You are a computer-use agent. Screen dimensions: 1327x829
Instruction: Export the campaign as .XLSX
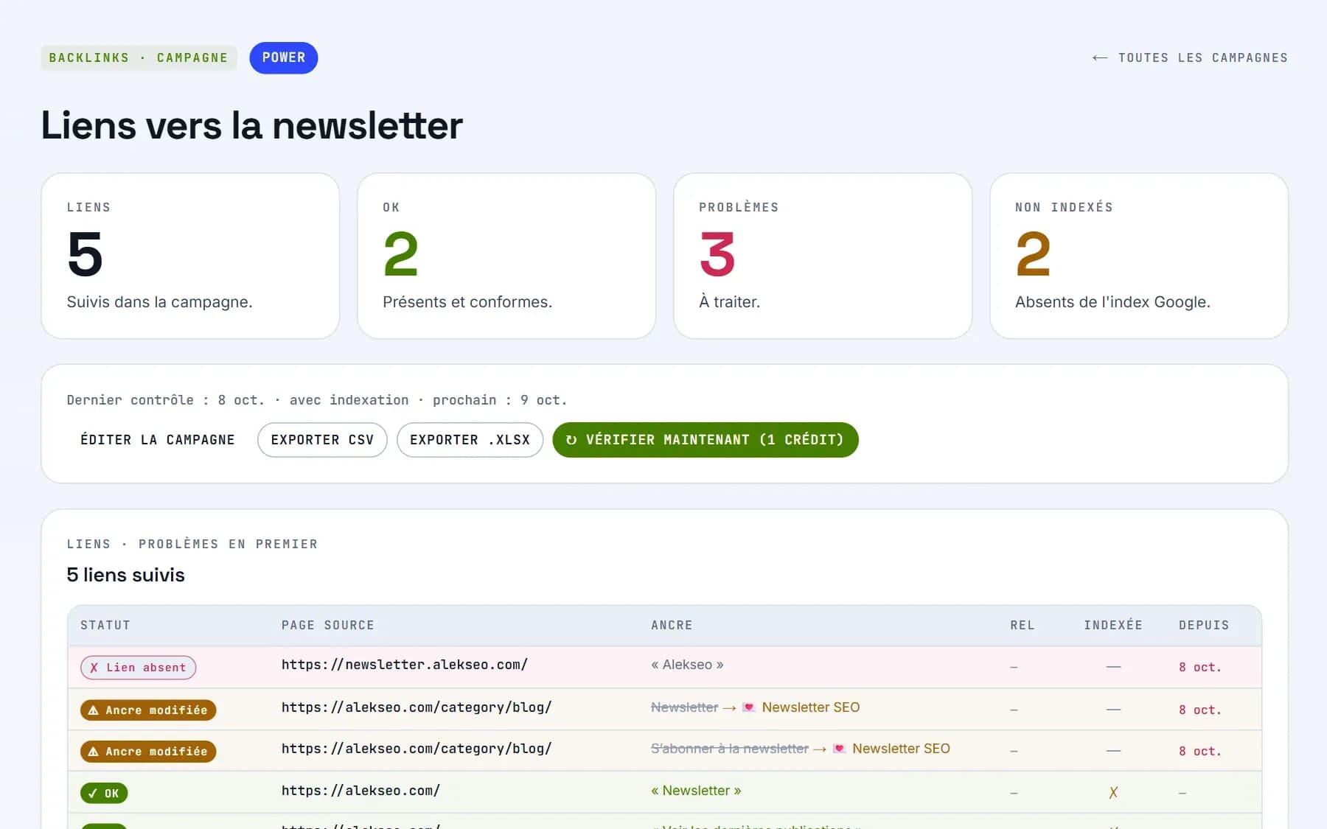tap(470, 440)
